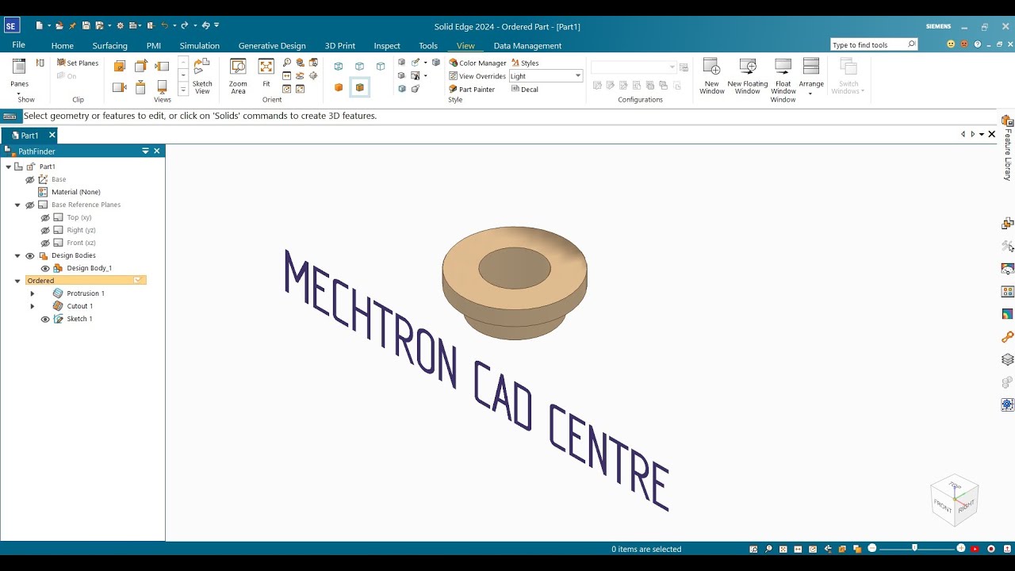The width and height of the screenshot is (1015, 571).
Task: Click the Fit icon in status bar
Action: (x=783, y=549)
